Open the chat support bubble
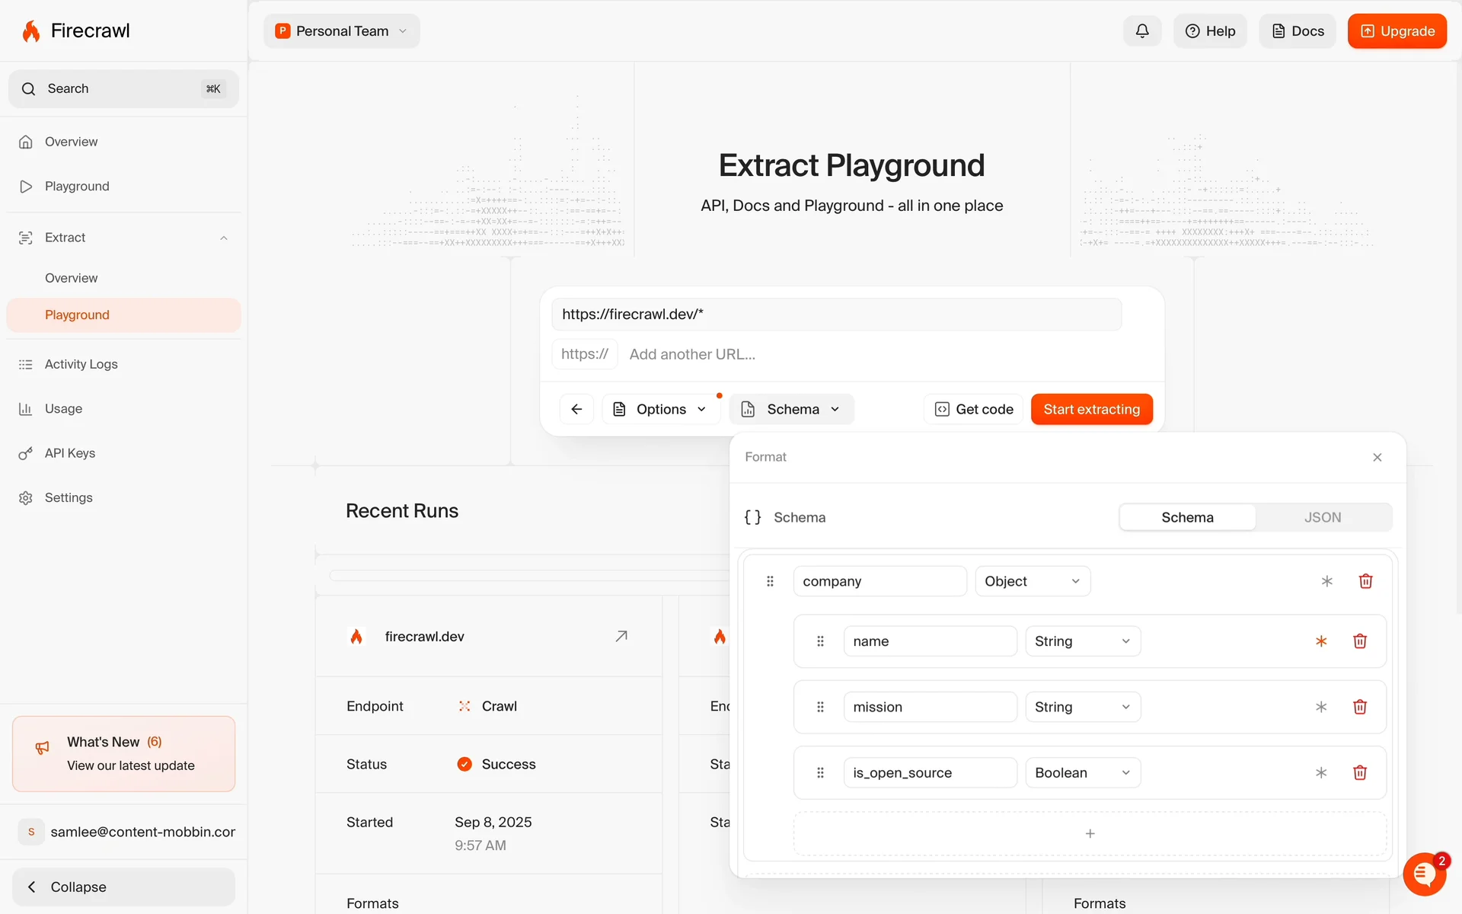 [1424, 874]
